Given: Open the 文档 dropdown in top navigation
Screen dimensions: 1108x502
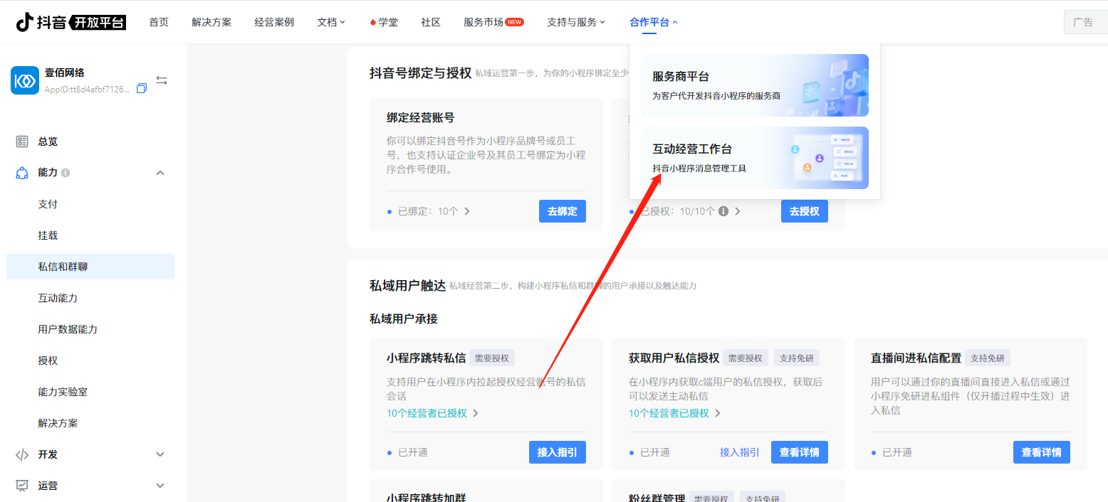Looking at the screenshot, I should [331, 22].
